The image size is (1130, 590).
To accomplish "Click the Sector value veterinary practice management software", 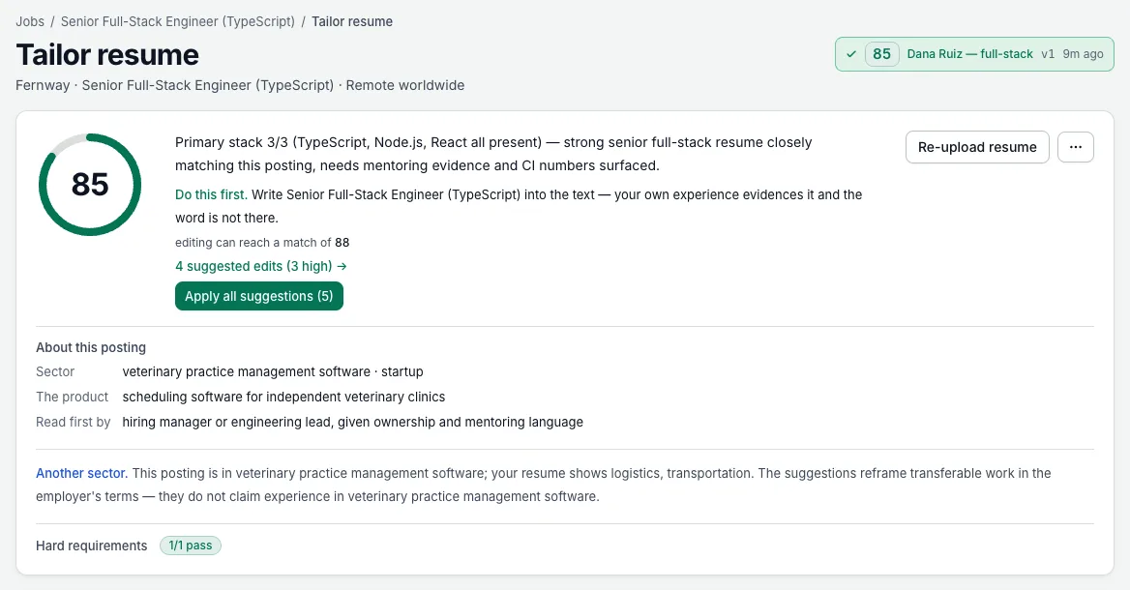I will point(273,371).
